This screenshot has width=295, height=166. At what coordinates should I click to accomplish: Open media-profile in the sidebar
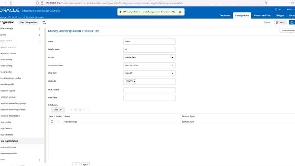7,84
